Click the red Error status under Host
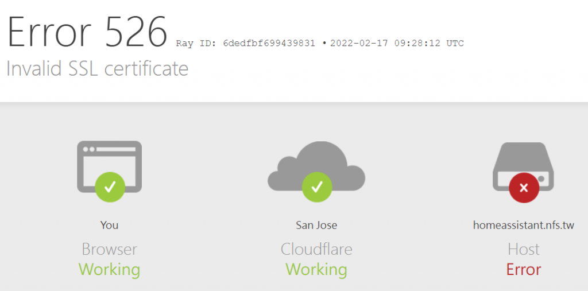The width and height of the screenshot is (588, 291). coord(524,269)
